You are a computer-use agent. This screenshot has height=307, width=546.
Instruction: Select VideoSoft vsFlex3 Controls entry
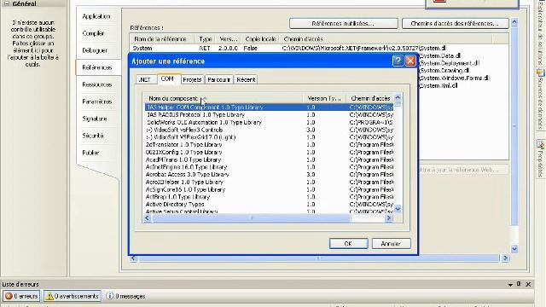269,130
